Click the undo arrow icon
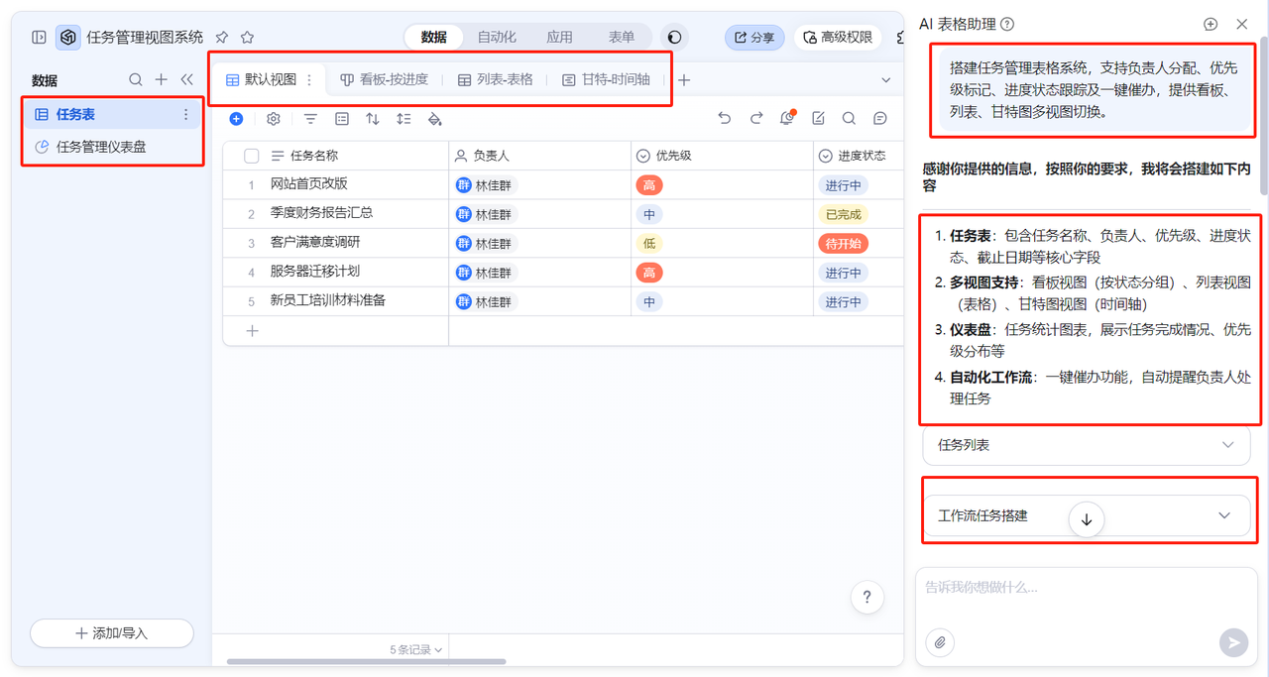This screenshot has height=677, width=1269. 725,118
